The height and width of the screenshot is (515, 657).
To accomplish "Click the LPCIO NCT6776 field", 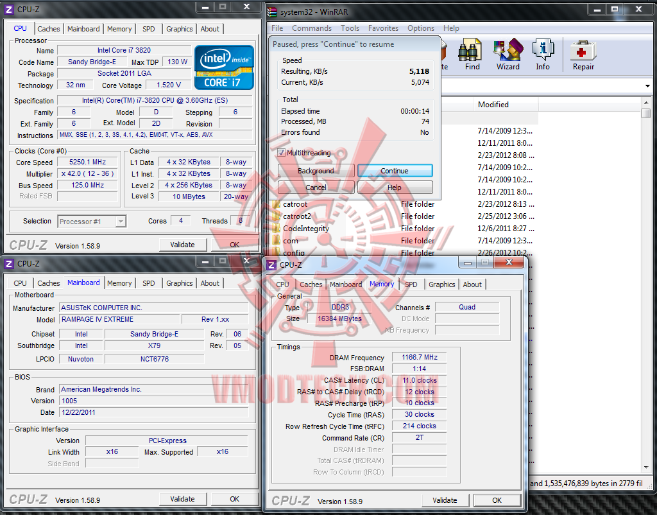I will (155, 359).
